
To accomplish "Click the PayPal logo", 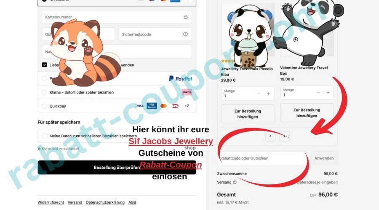I will (x=180, y=79).
